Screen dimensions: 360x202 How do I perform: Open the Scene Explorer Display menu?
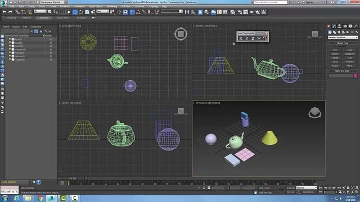click(x=16, y=27)
